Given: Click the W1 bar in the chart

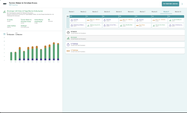Looking at the screenshot, I should point(11,56).
